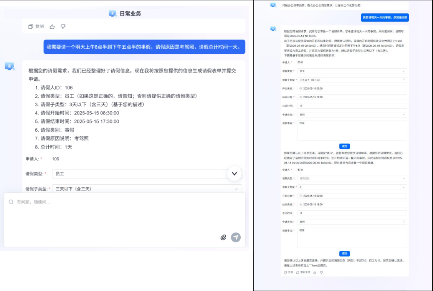Thumbs down the reply next to 重新生成

click(321, 272)
